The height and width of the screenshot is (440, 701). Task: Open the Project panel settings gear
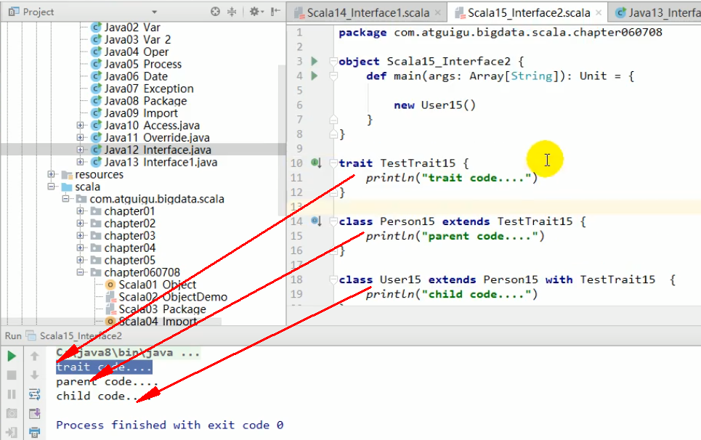[255, 12]
